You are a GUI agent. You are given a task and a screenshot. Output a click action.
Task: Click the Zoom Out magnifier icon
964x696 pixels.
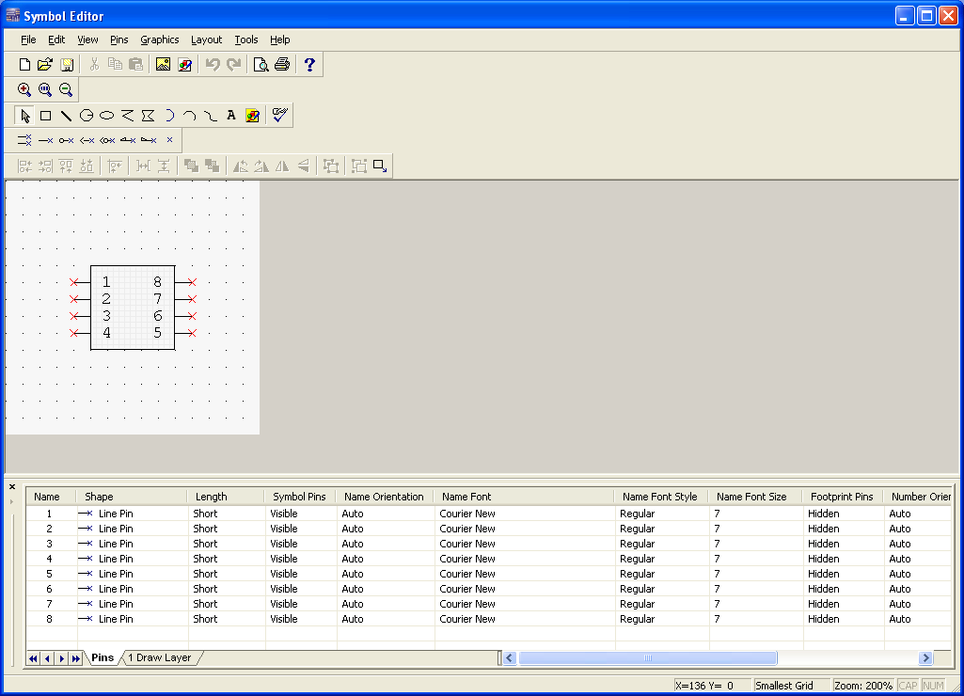point(66,89)
